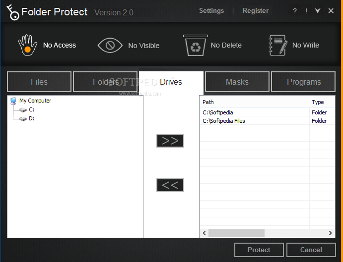
Task: Click the Type column header
Action: 322,102
